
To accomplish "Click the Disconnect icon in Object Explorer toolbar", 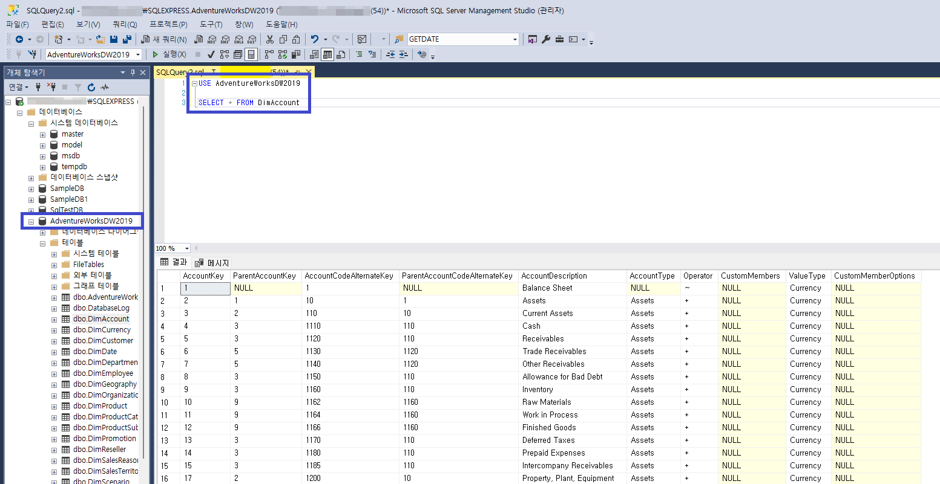I will 51,87.
